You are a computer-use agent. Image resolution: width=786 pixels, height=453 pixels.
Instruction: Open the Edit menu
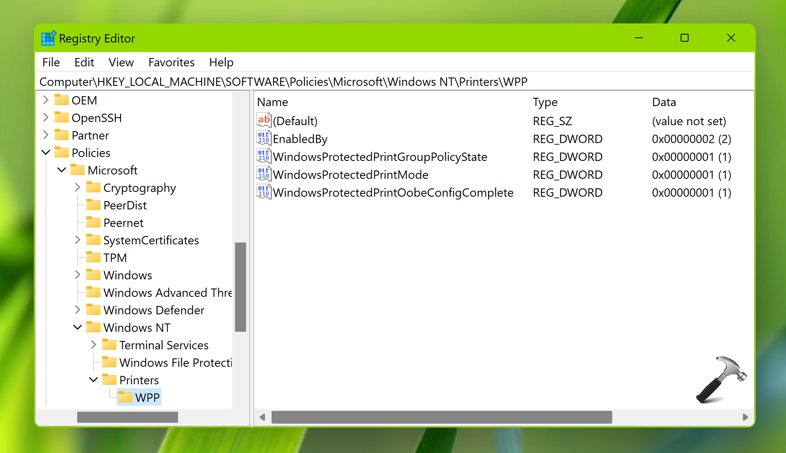coord(84,62)
